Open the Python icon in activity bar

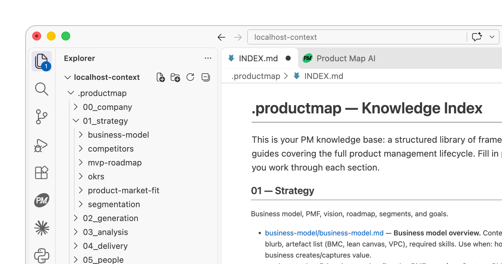[42, 255]
